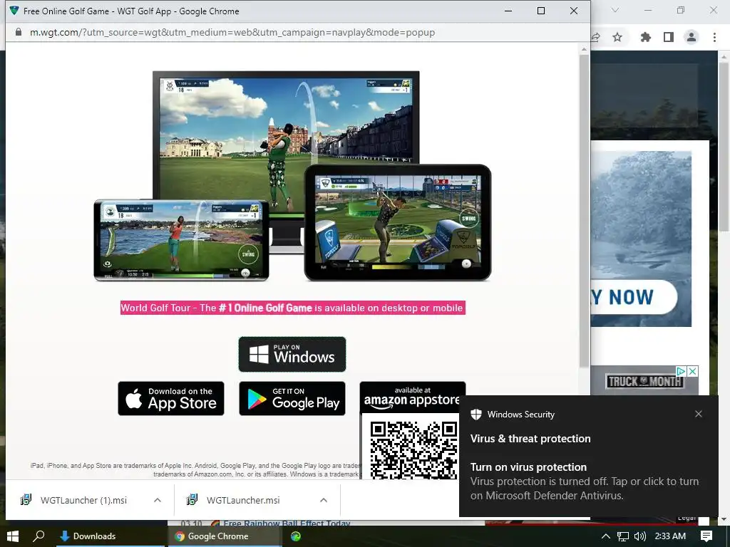Click the Turn on virus protection message
Screen dimensions: 730x547
tap(585, 481)
